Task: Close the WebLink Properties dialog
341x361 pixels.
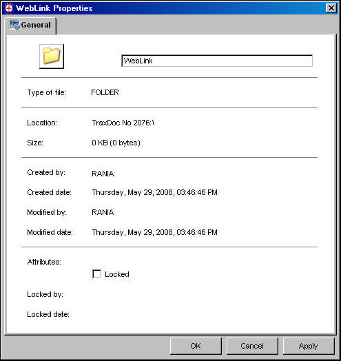Action: (331, 8)
